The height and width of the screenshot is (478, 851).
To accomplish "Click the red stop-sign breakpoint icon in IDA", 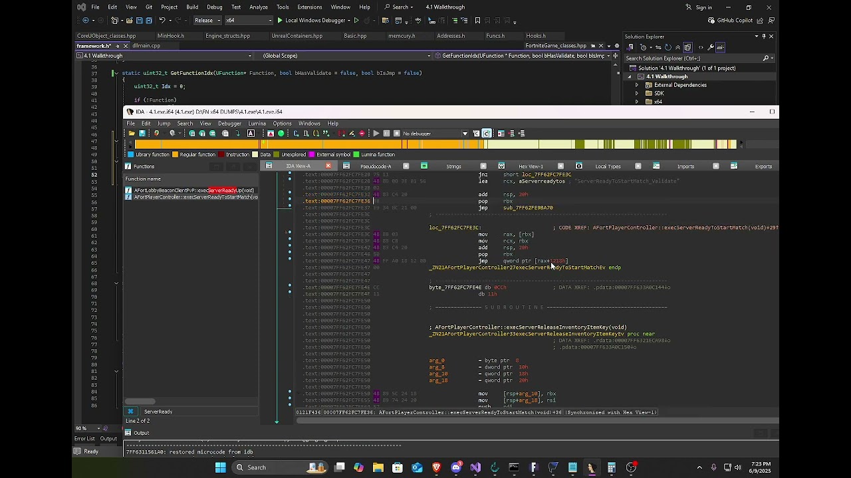I will pos(362,133).
